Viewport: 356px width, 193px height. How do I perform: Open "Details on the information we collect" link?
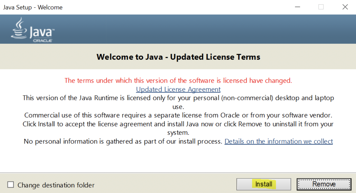[279, 141]
